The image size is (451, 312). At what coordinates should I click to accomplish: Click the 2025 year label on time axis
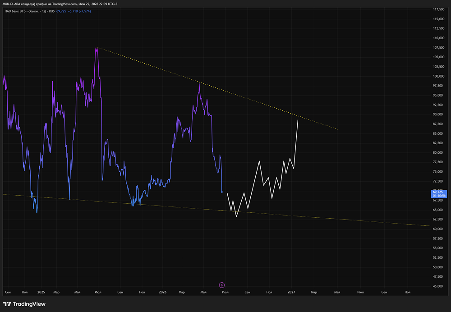pos(41,292)
